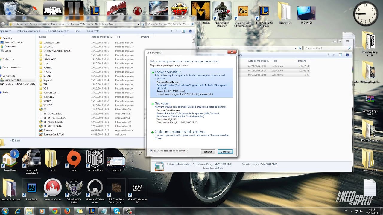Select Downloads in navigation pane

pos(10,47)
